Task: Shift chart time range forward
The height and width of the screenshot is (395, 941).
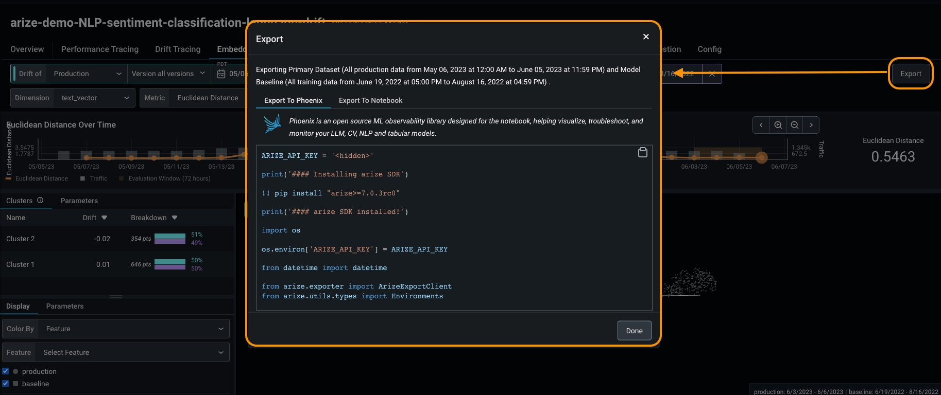Action: [811, 125]
